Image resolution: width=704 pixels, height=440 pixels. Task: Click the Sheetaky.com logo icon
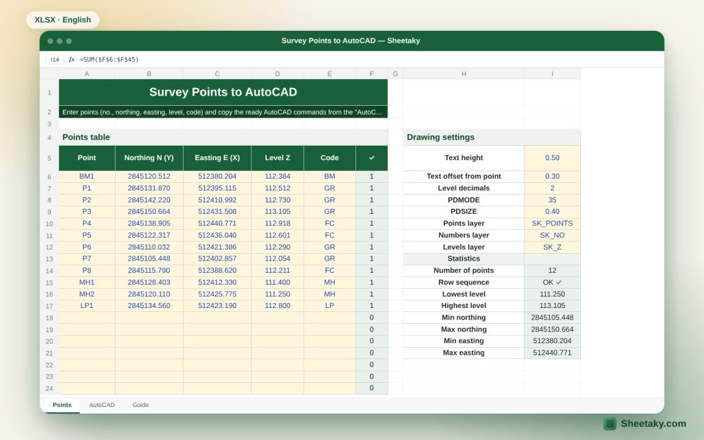click(x=610, y=423)
